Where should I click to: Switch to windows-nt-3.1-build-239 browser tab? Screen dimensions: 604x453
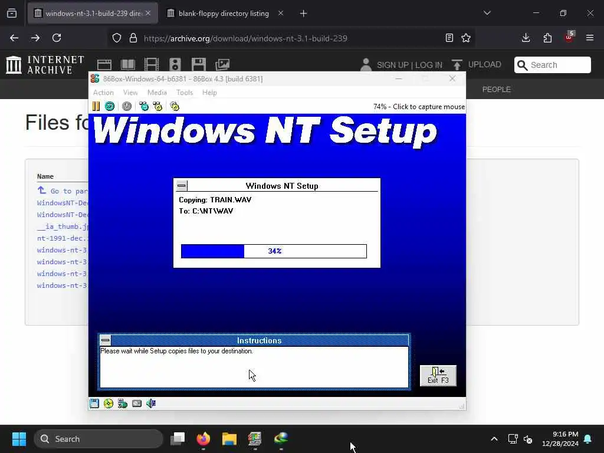pos(93,13)
